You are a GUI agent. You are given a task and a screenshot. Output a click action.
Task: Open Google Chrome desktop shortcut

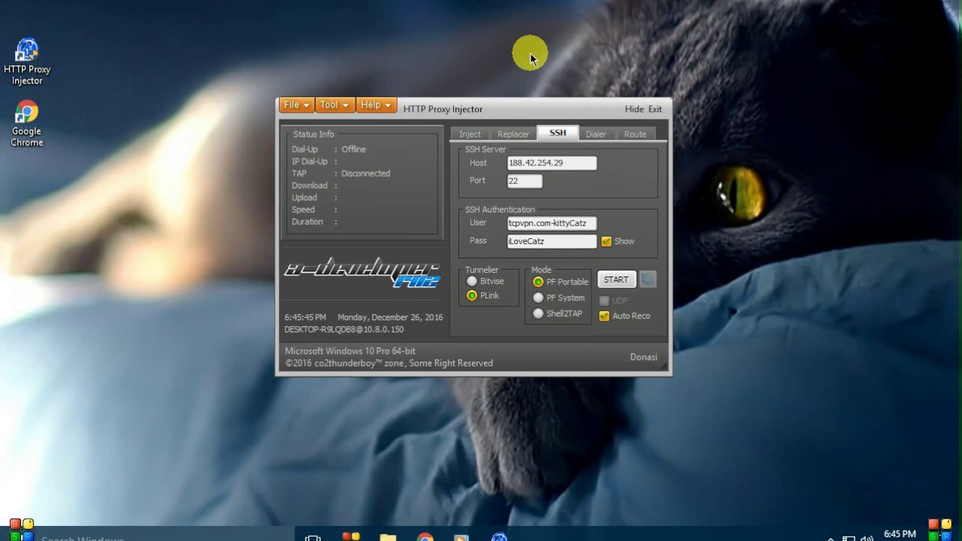[x=26, y=124]
